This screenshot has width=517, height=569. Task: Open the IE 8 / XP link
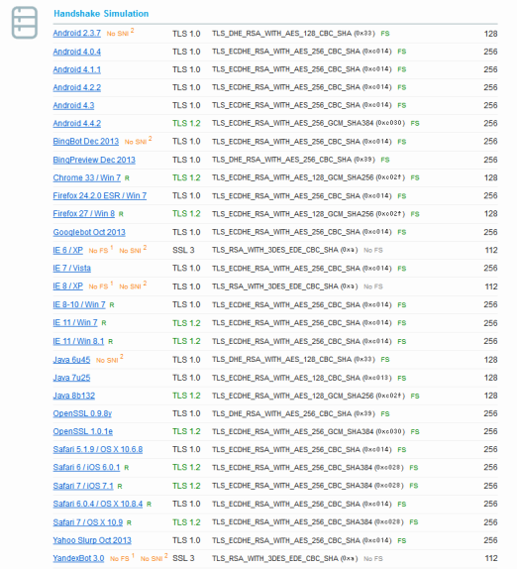point(67,285)
